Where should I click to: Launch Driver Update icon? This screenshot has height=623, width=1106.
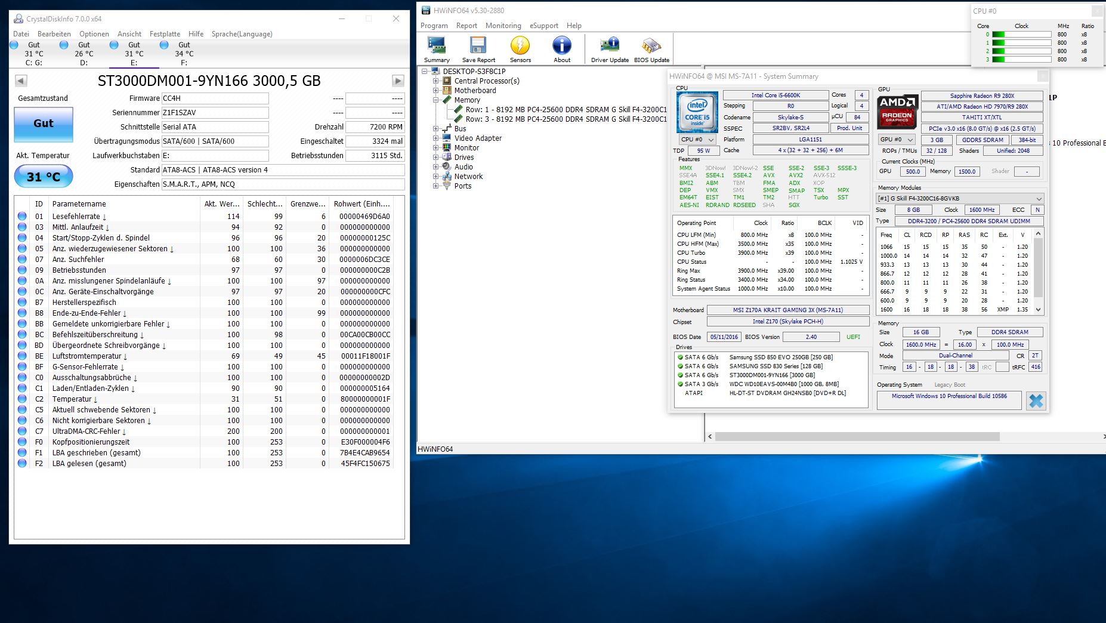tap(610, 49)
